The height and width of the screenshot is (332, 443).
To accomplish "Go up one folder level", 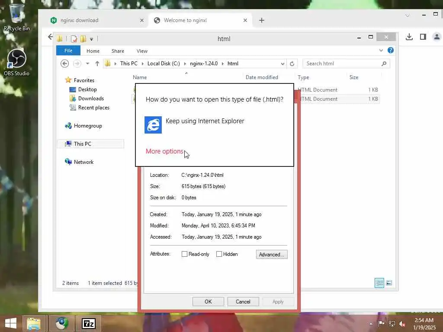I will (97, 64).
